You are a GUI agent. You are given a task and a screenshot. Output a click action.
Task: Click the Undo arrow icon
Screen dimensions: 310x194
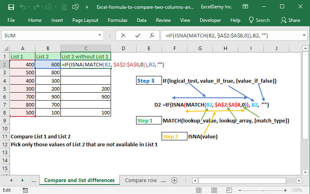pyautogui.click(x=23, y=7)
